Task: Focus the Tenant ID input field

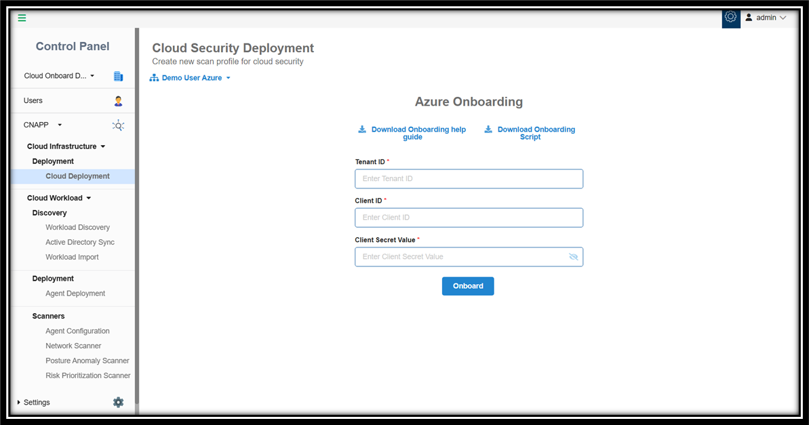Action: tap(469, 179)
